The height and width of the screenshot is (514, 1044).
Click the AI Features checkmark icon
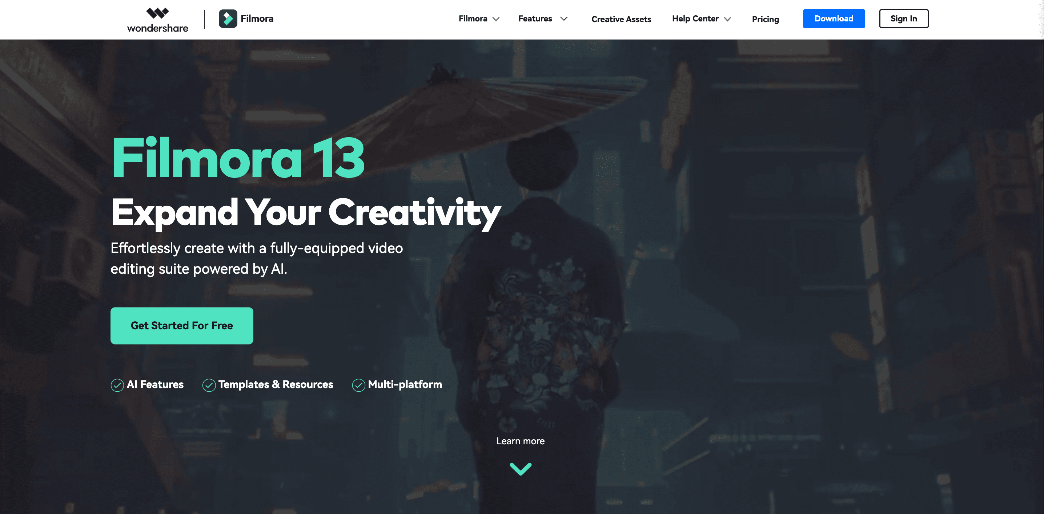click(x=118, y=384)
